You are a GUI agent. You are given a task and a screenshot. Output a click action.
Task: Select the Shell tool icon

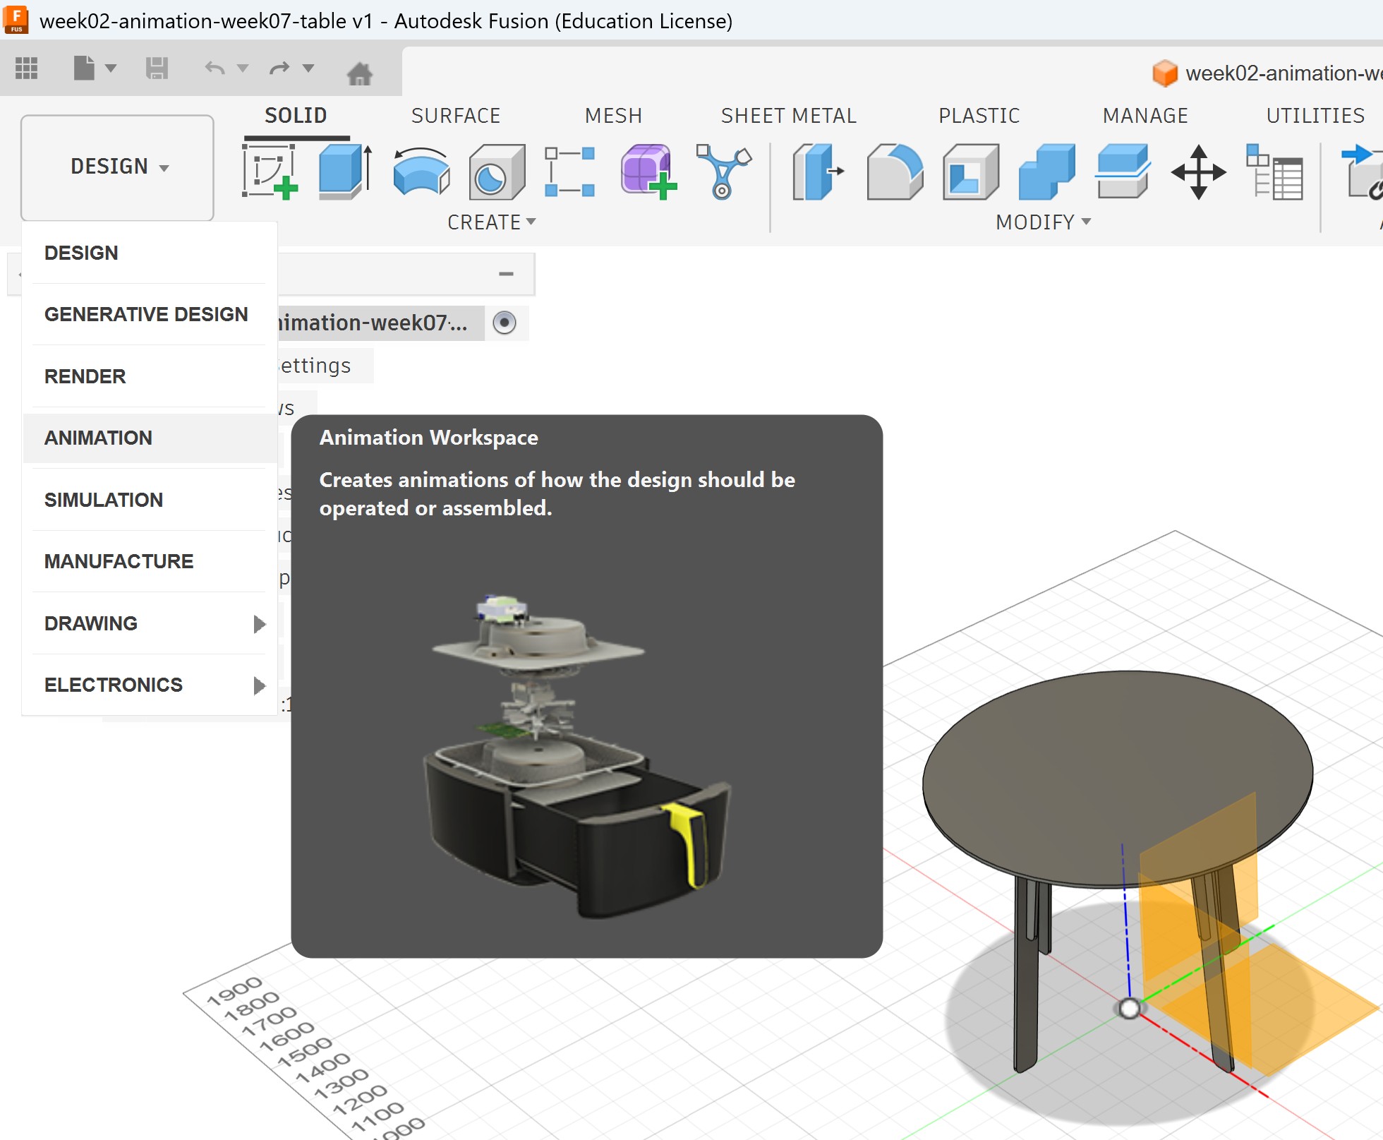970,172
